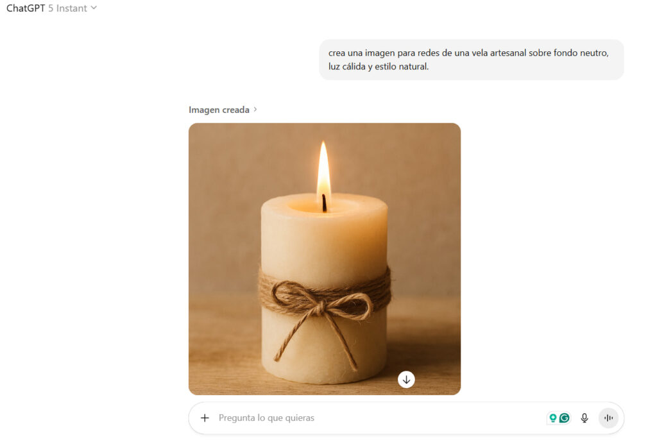Select the user prompt message bubble
The image size is (657, 440).
point(472,60)
